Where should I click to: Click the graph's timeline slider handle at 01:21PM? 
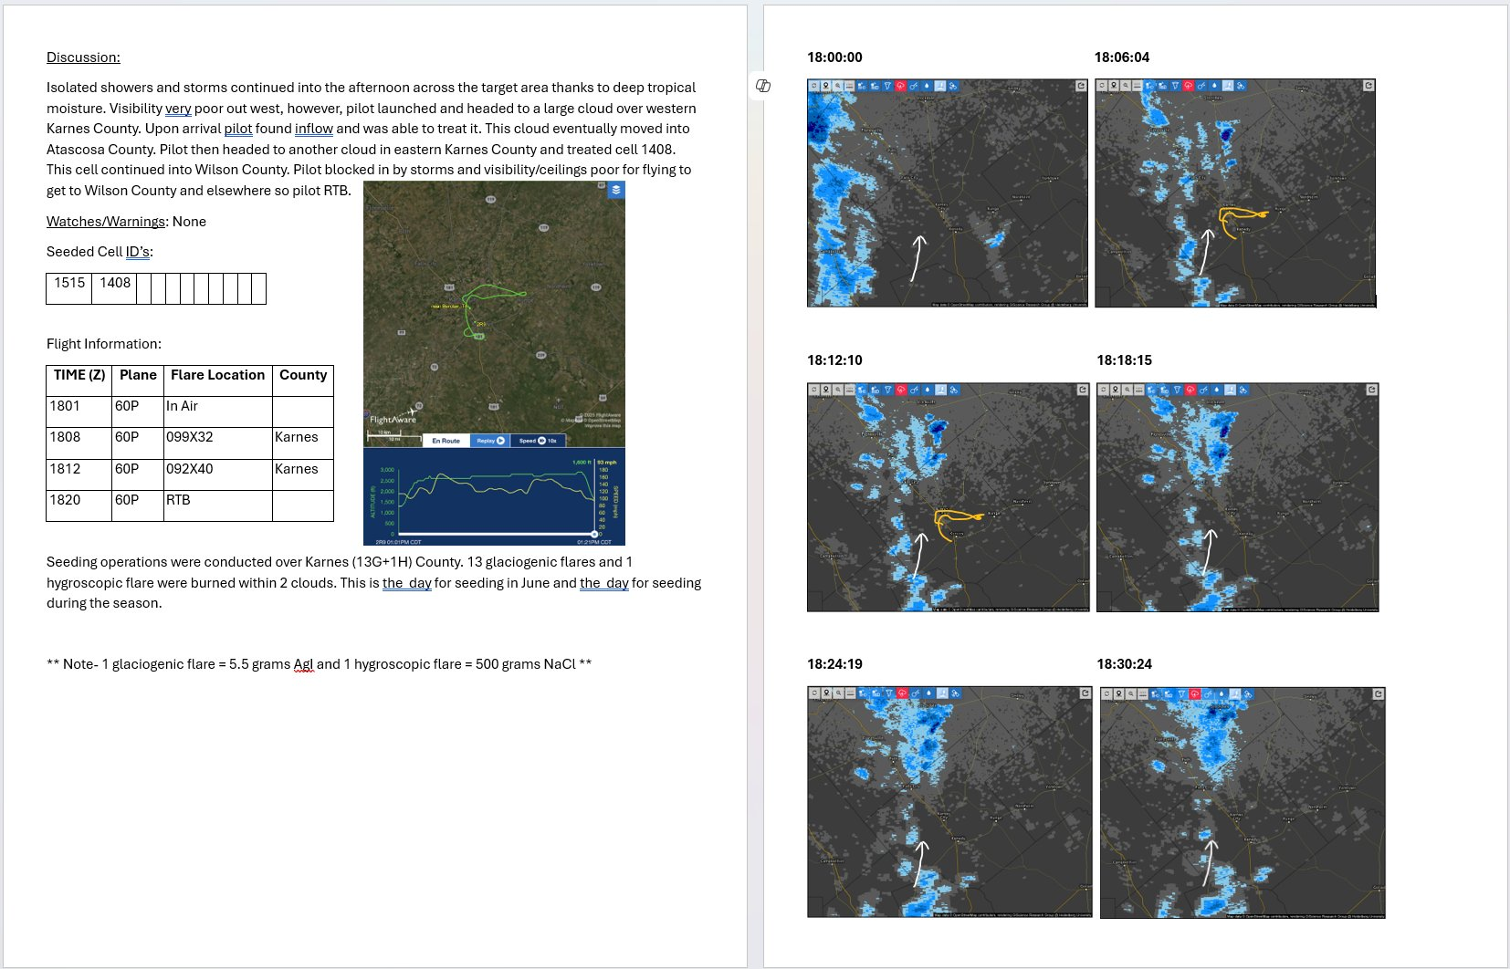point(594,534)
